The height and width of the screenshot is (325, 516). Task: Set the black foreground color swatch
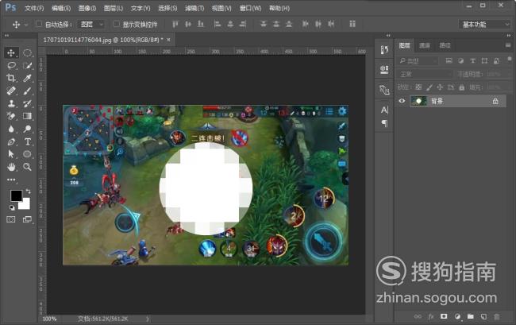pyautogui.click(x=16, y=195)
